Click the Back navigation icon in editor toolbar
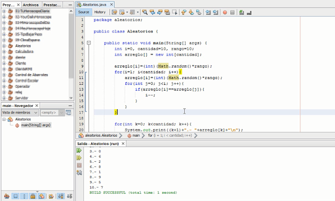 click(122, 13)
